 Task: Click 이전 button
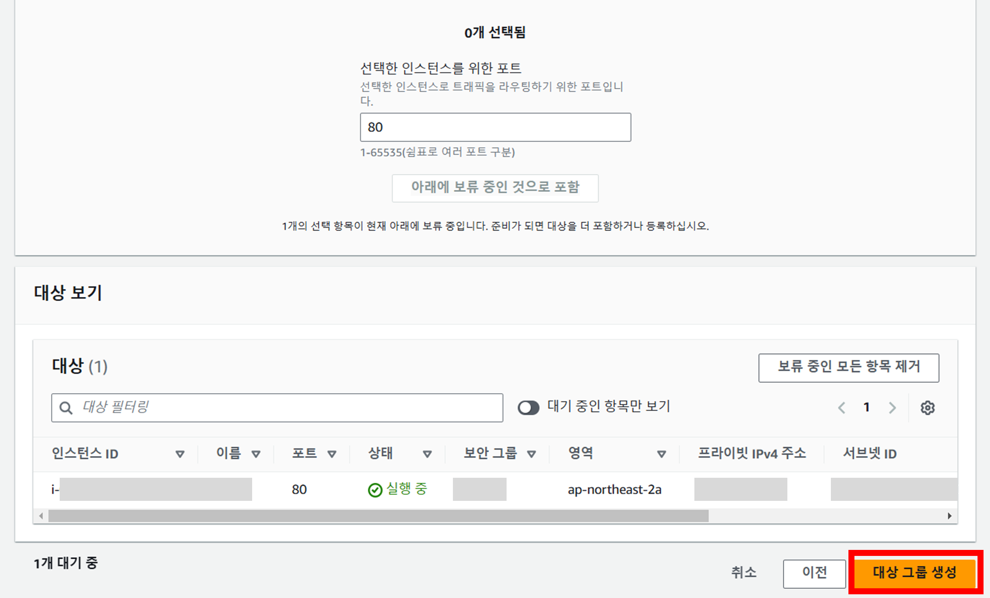814,573
